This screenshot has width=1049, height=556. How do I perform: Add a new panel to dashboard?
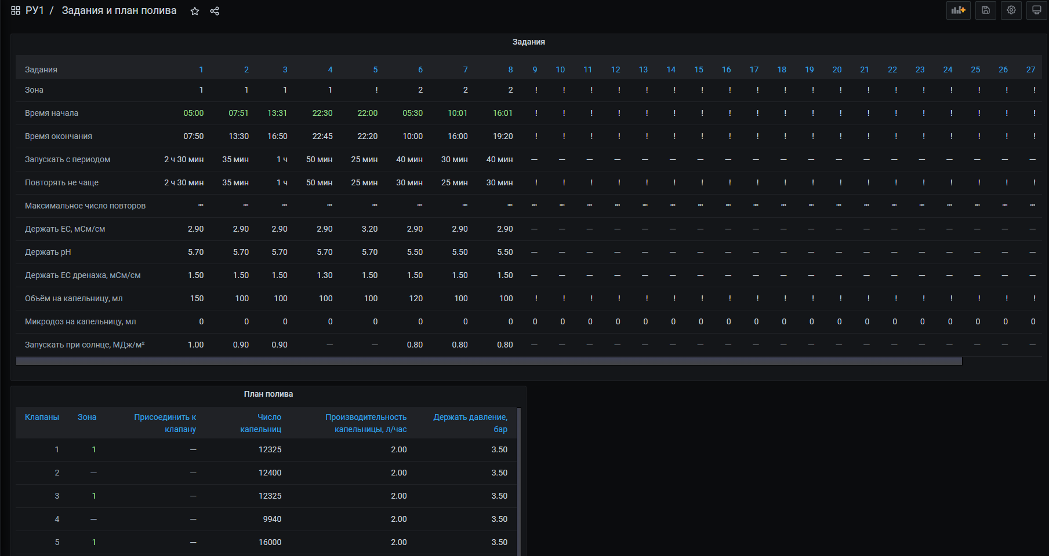pos(959,10)
